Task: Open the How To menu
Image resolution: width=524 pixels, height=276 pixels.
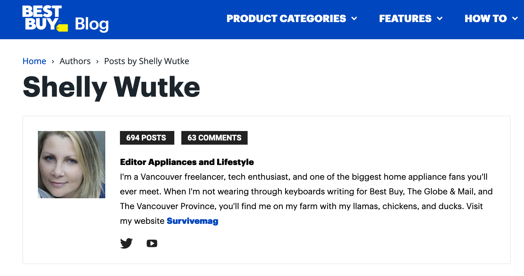Action: click(x=486, y=19)
